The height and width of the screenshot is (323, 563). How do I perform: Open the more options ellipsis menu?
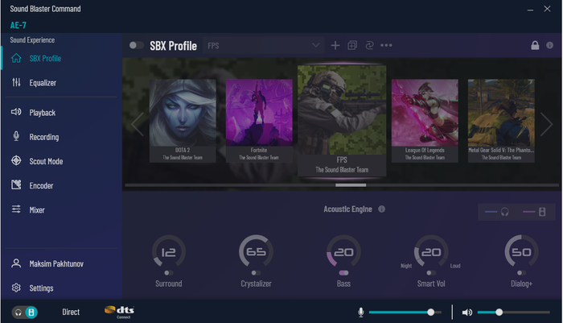click(386, 45)
